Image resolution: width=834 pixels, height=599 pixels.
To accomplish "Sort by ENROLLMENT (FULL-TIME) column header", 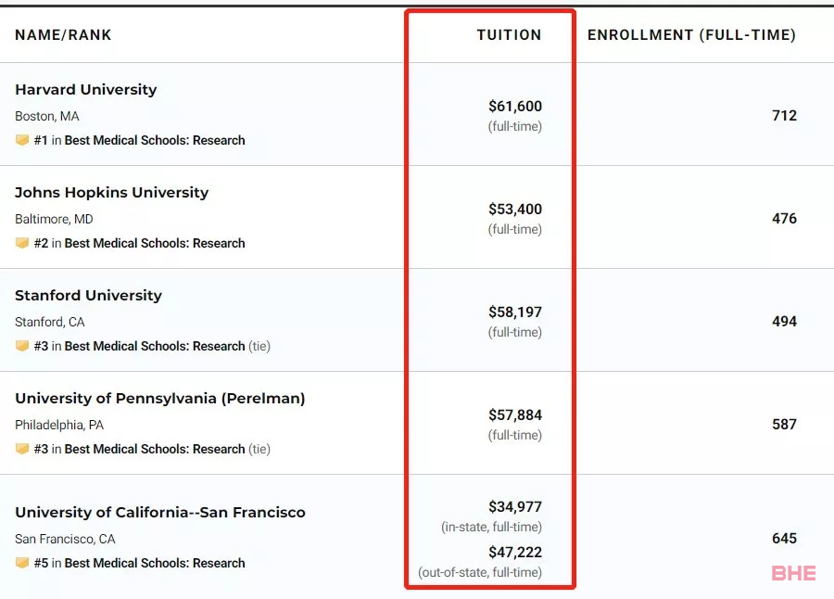I will pos(691,35).
